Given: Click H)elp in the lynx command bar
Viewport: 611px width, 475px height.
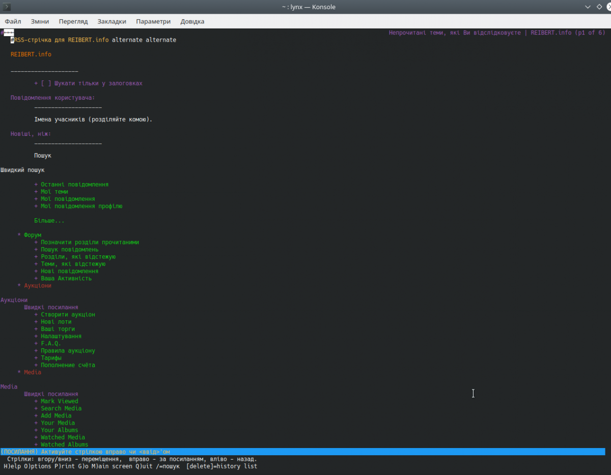Looking at the screenshot, I should tap(12, 466).
